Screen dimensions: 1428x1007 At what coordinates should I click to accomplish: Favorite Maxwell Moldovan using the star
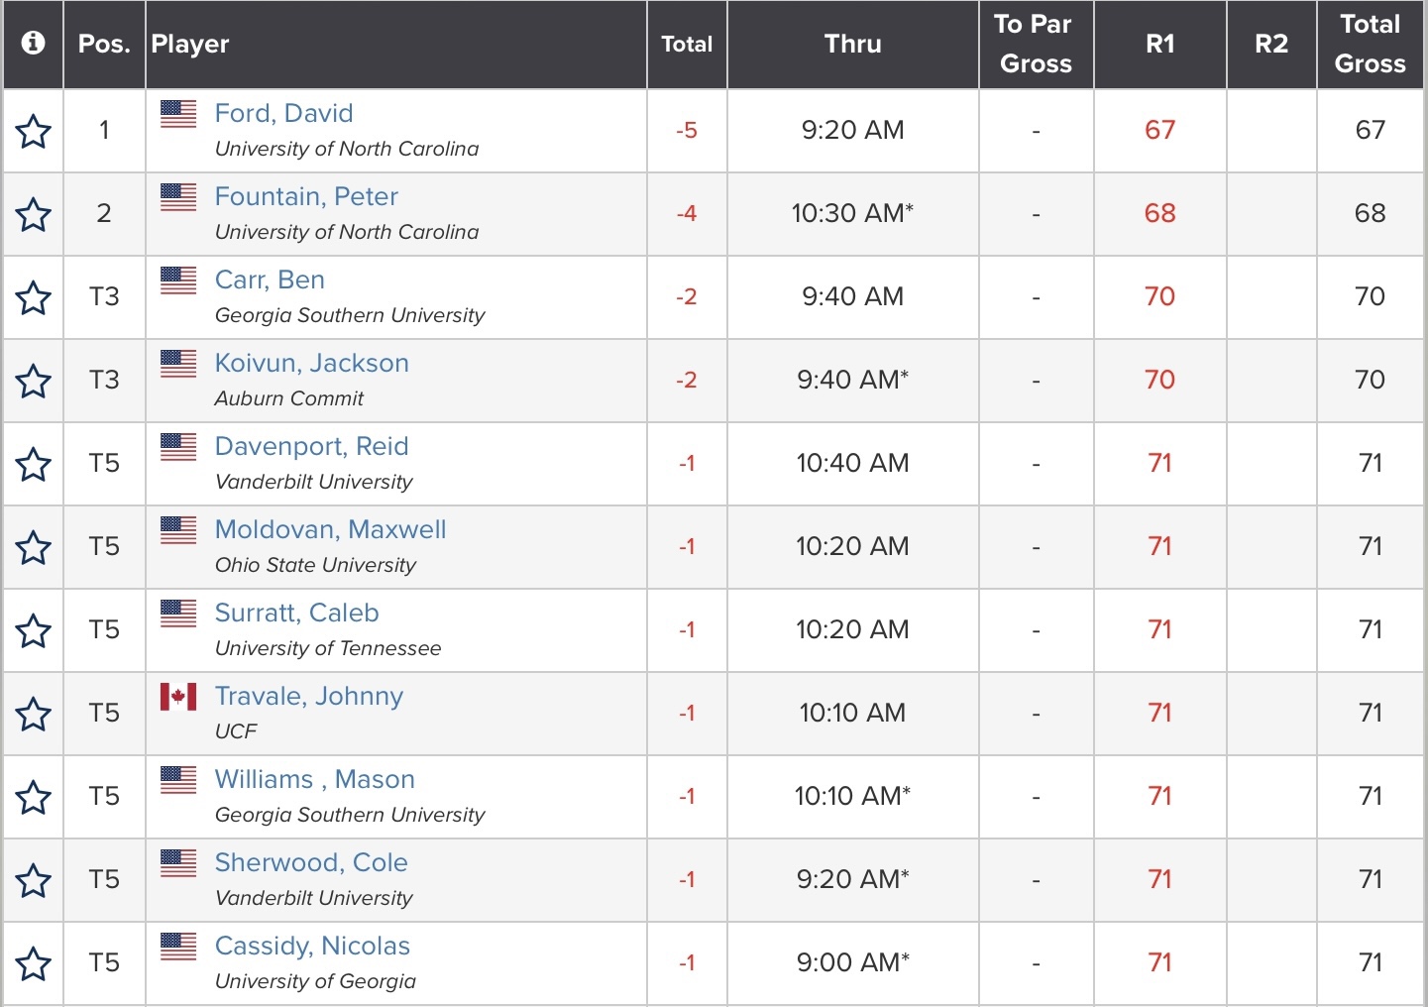coord(34,547)
